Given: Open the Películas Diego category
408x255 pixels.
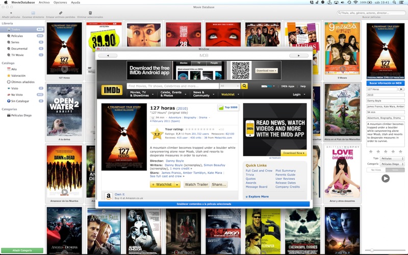Looking at the screenshot, I should point(22,115).
